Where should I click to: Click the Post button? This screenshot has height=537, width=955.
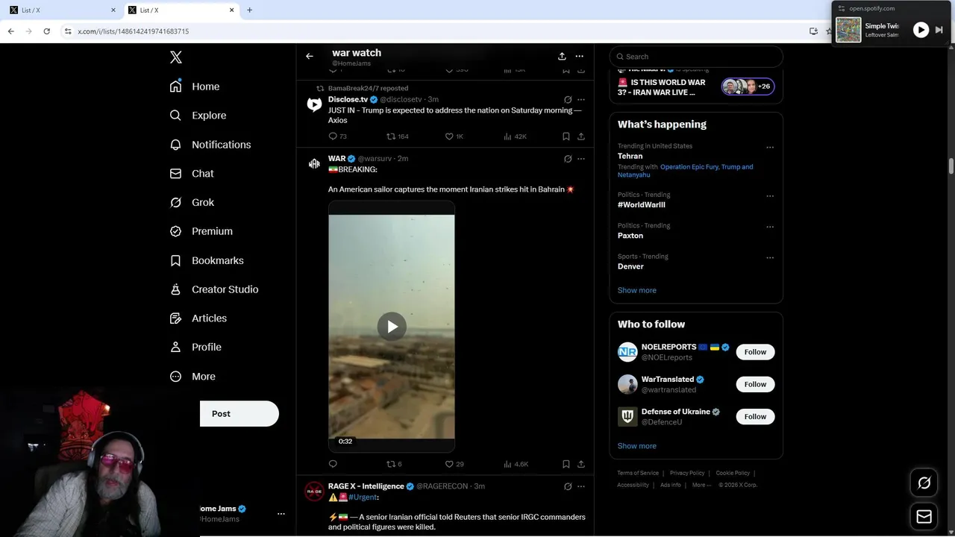(239, 414)
